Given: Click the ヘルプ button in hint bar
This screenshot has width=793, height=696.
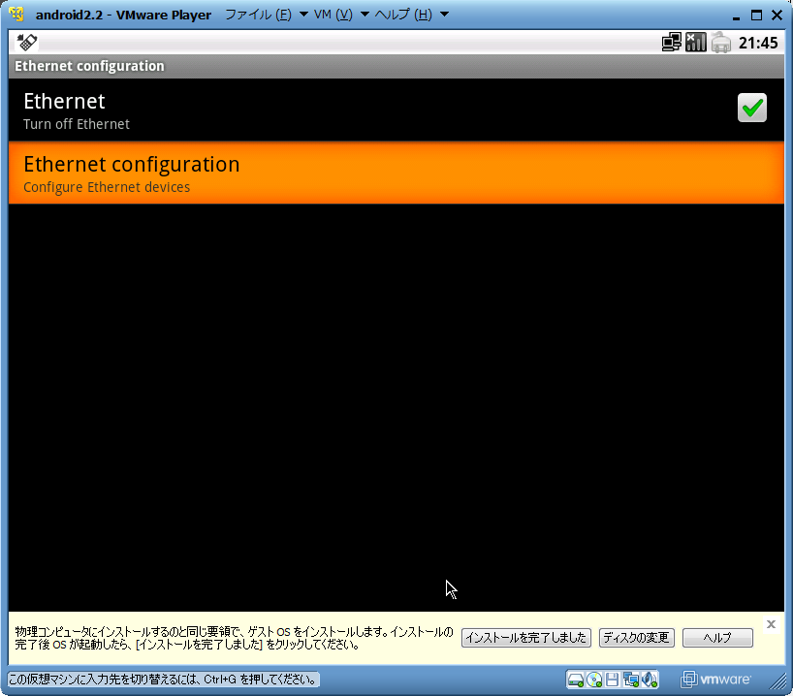Looking at the screenshot, I should click(717, 638).
